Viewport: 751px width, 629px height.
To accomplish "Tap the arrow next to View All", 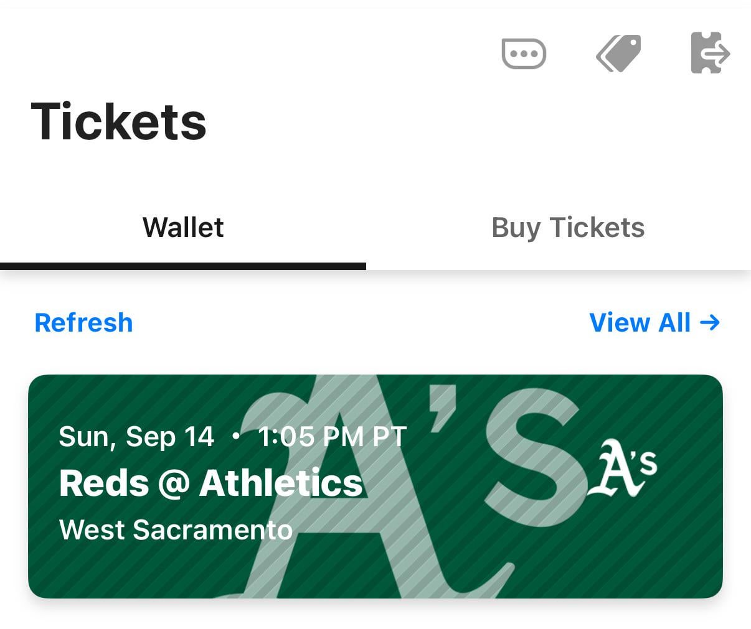I will coord(711,322).
